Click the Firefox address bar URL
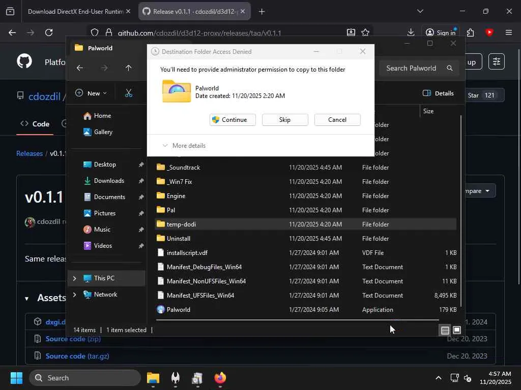The height and width of the screenshot is (390, 521). (199, 33)
